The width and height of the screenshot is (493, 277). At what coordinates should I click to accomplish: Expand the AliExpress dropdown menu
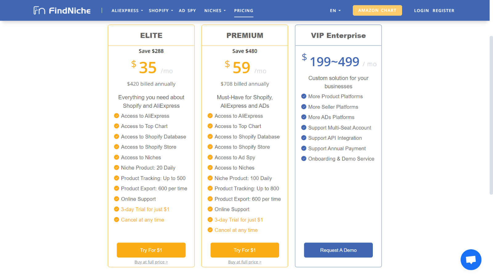click(127, 10)
